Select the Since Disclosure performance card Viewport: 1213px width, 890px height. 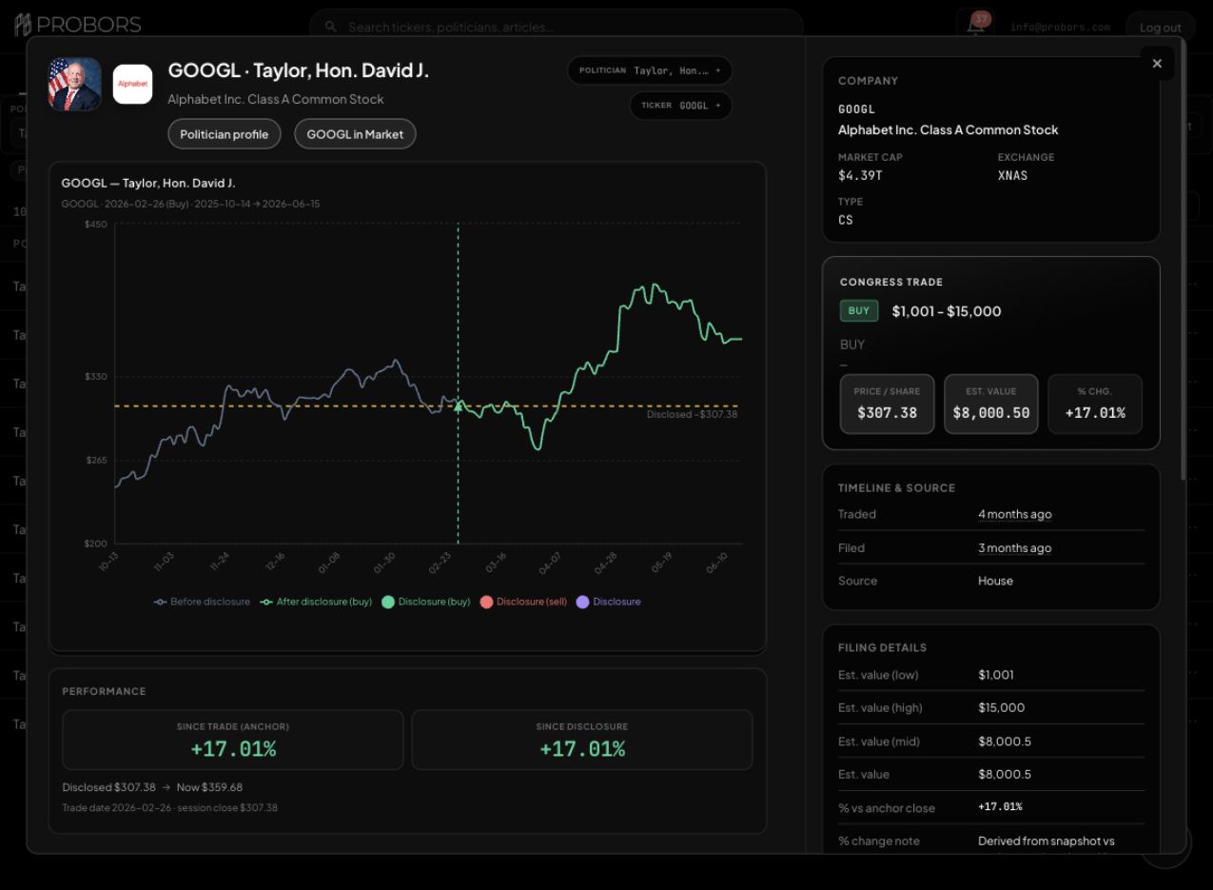coord(582,740)
